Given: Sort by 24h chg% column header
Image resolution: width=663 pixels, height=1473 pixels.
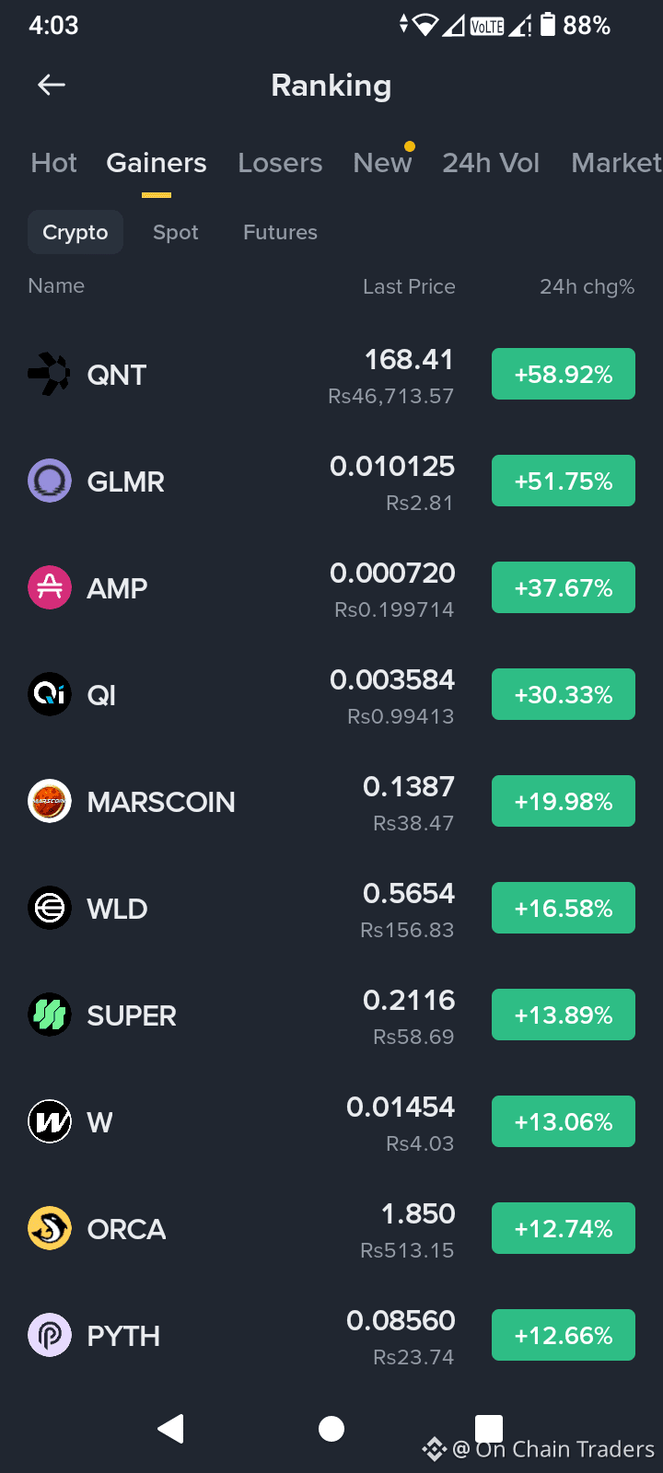Looking at the screenshot, I should pyautogui.click(x=587, y=286).
